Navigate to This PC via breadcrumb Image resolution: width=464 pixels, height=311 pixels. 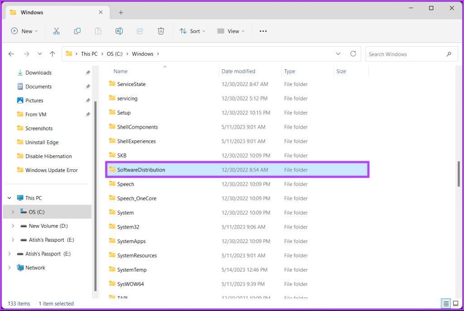point(89,53)
